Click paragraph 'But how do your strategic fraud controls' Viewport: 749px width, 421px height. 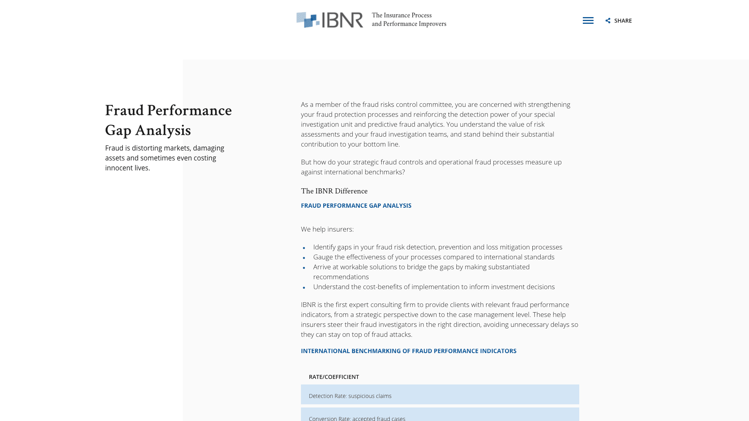431,167
